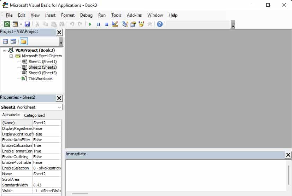Open the Insert object dropdown arrow
The height and width of the screenshot is (196, 292).
(x=21, y=24)
